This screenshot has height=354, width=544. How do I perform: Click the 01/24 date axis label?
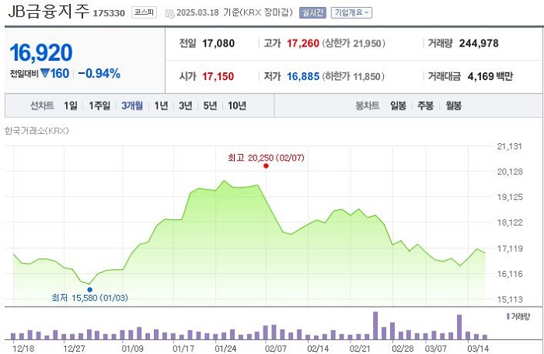coord(225,349)
